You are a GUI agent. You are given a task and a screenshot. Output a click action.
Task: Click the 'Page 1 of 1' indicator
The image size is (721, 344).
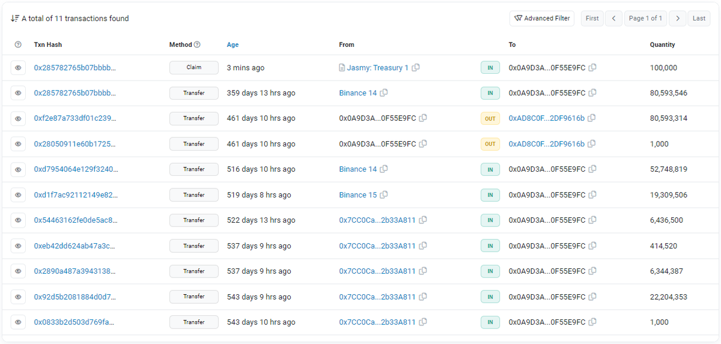pyautogui.click(x=645, y=19)
